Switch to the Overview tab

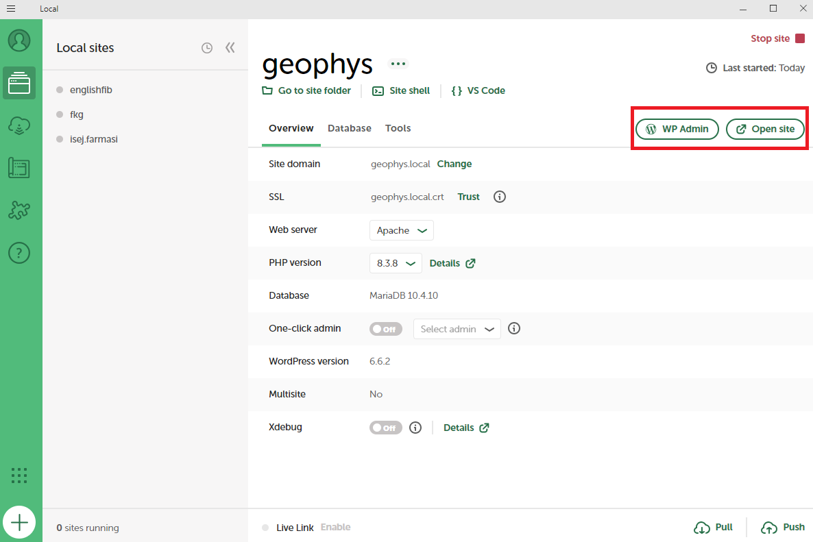coord(291,128)
